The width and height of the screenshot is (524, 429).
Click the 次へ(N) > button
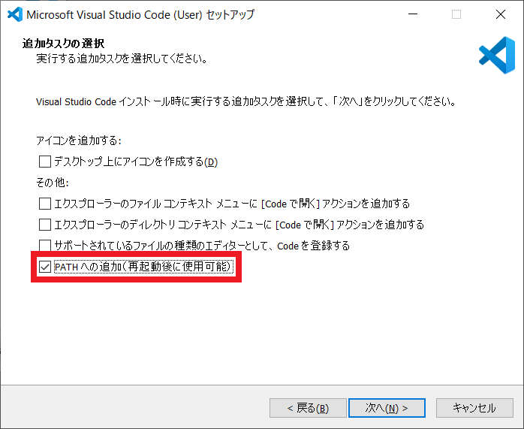click(387, 408)
